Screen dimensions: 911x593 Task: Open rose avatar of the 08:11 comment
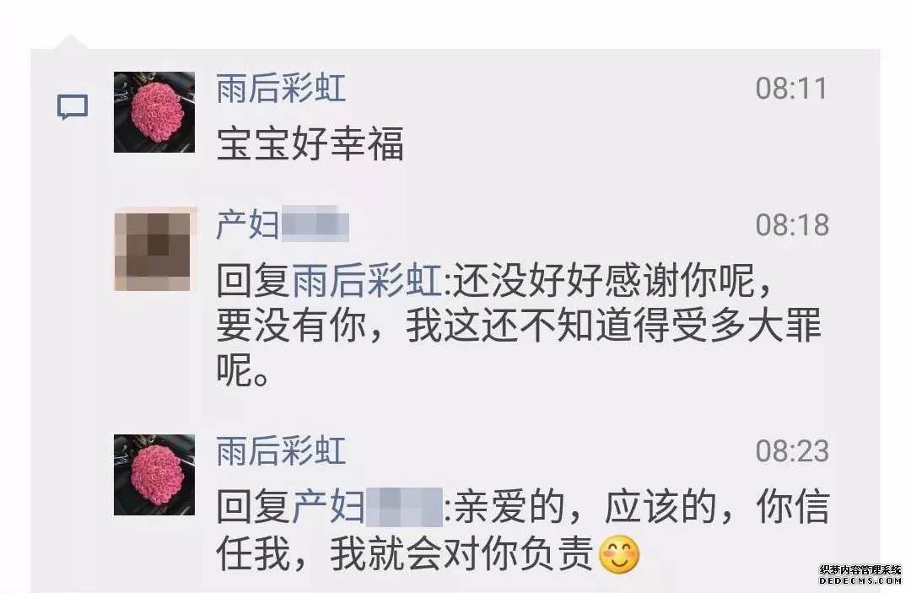tap(154, 112)
